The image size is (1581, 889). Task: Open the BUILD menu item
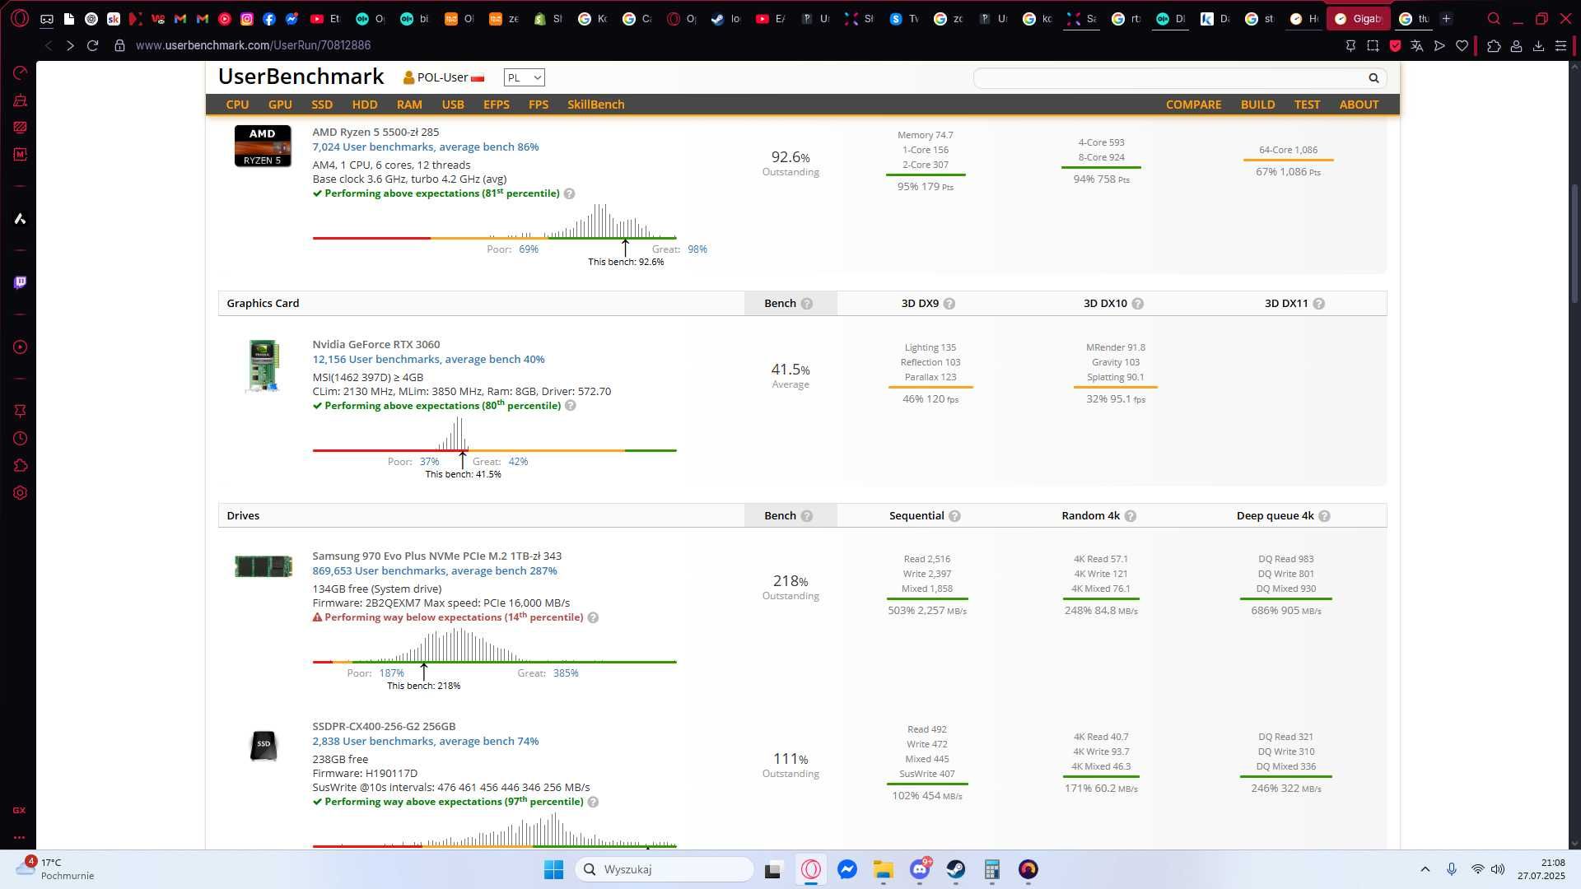[x=1257, y=105]
